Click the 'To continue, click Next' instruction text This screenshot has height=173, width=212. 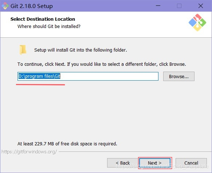(x=102, y=64)
